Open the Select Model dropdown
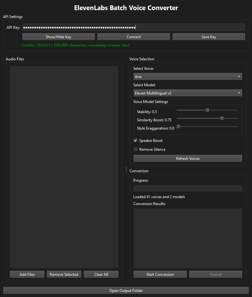 pos(188,93)
